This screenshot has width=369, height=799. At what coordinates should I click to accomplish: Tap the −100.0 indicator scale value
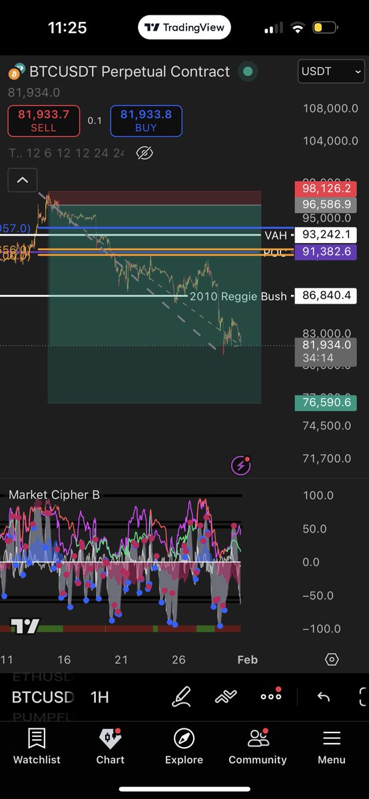click(321, 629)
